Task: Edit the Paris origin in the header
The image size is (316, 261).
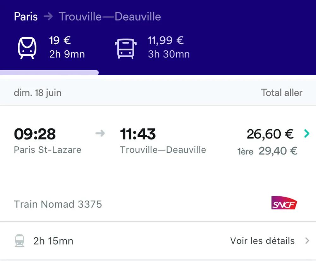Action: [x=26, y=16]
